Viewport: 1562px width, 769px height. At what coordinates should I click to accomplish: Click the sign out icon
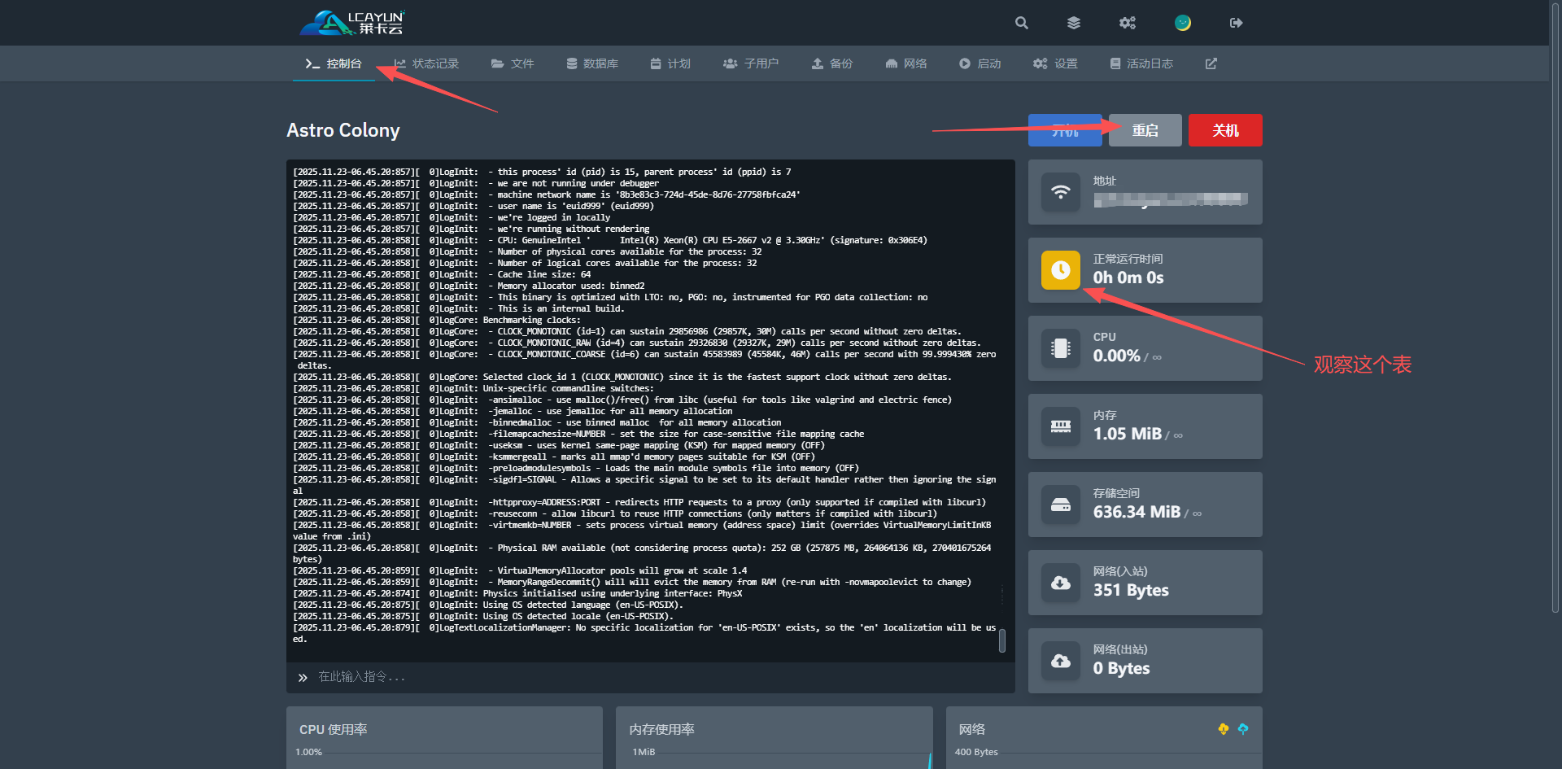click(x=1236, y=23)
